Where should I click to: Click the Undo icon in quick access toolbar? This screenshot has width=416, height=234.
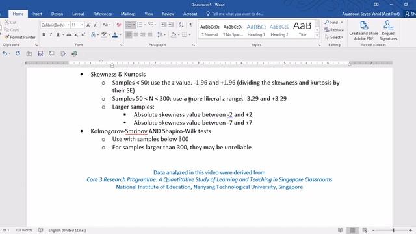5,53
